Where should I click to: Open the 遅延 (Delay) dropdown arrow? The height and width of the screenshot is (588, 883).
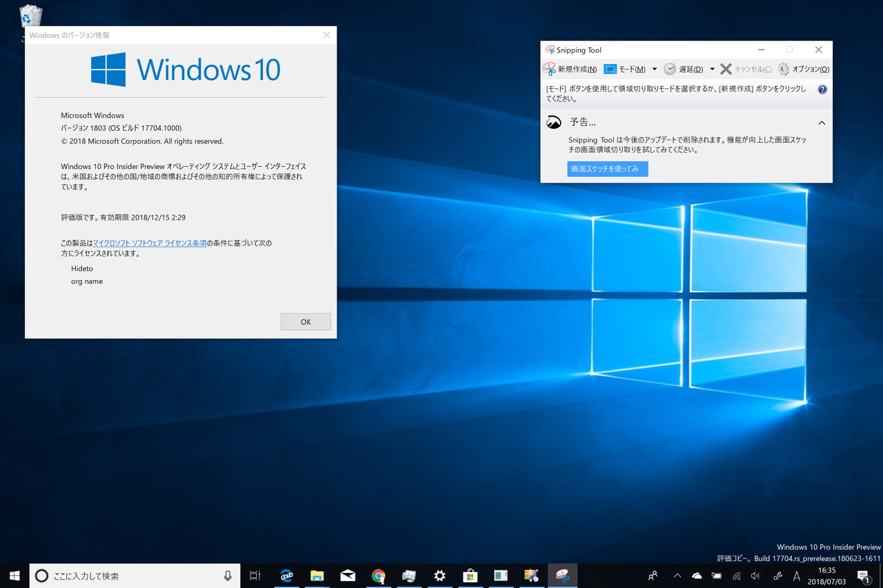(711, 68)
